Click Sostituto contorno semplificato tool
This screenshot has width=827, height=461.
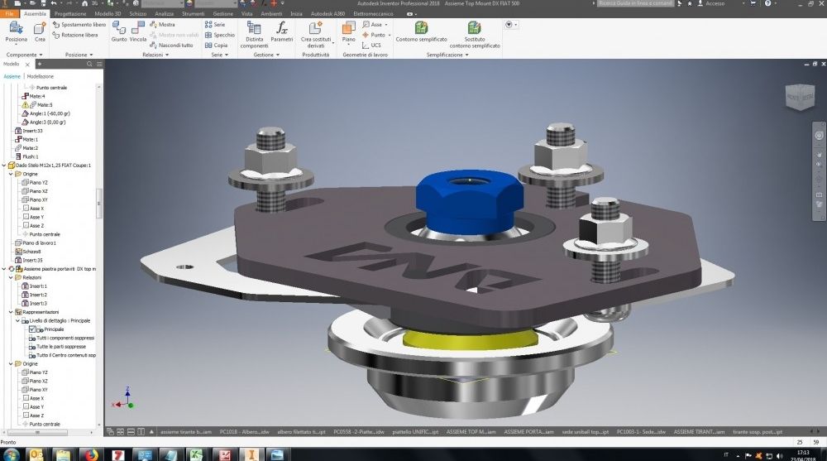point(474,35)
